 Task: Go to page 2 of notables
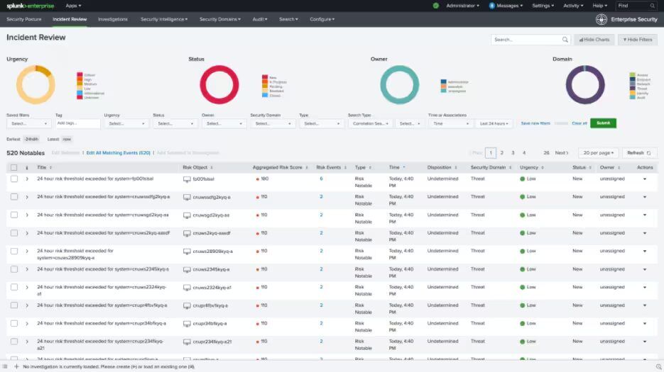[502, 153]
